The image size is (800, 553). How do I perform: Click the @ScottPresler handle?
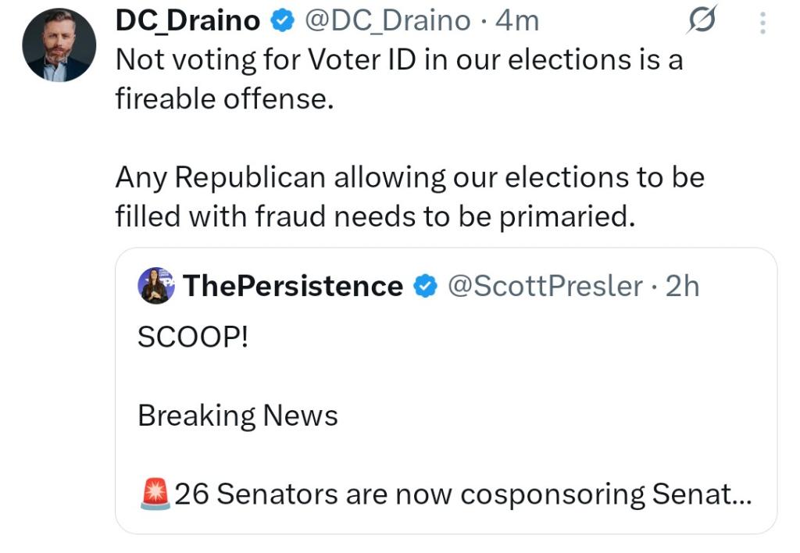pyautogui.click(x=545, y=287)
